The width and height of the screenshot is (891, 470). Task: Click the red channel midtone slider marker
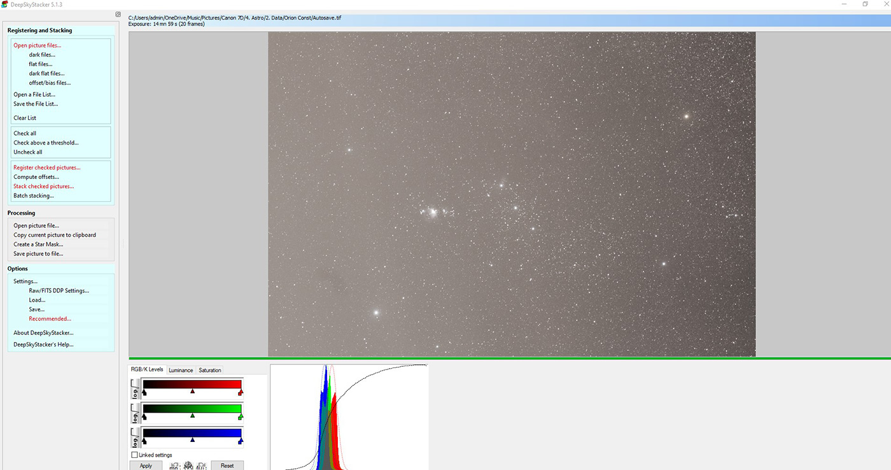click(x=192, y=392)
